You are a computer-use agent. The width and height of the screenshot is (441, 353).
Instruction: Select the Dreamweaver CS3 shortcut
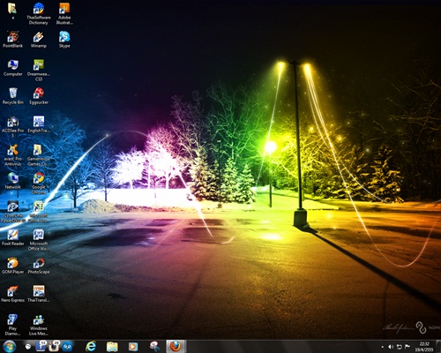(39, 70)
